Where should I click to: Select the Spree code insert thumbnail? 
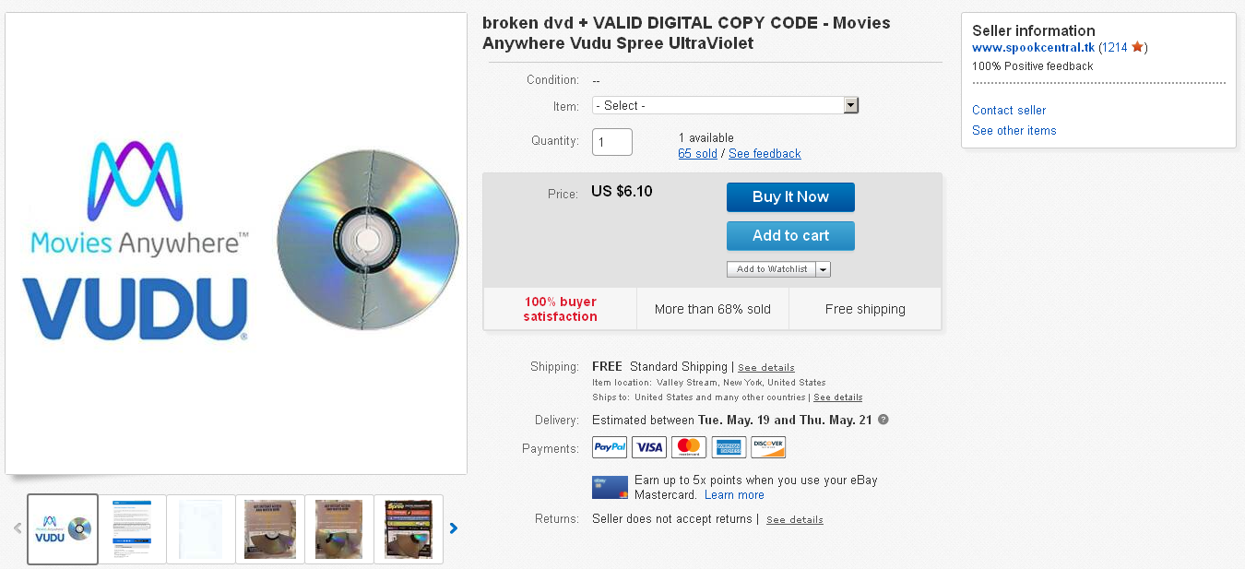click(409, 529)
